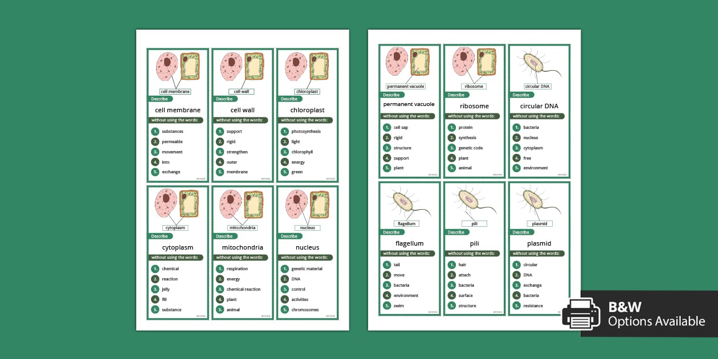Click the 'pili' card title
Viewport: 718px width, 359px height.
coord(475,243)
